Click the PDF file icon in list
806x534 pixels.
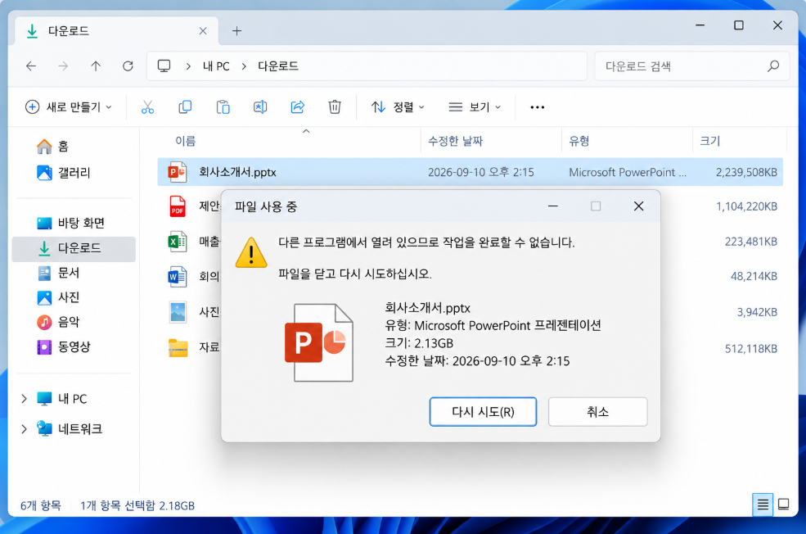[178, 206]
